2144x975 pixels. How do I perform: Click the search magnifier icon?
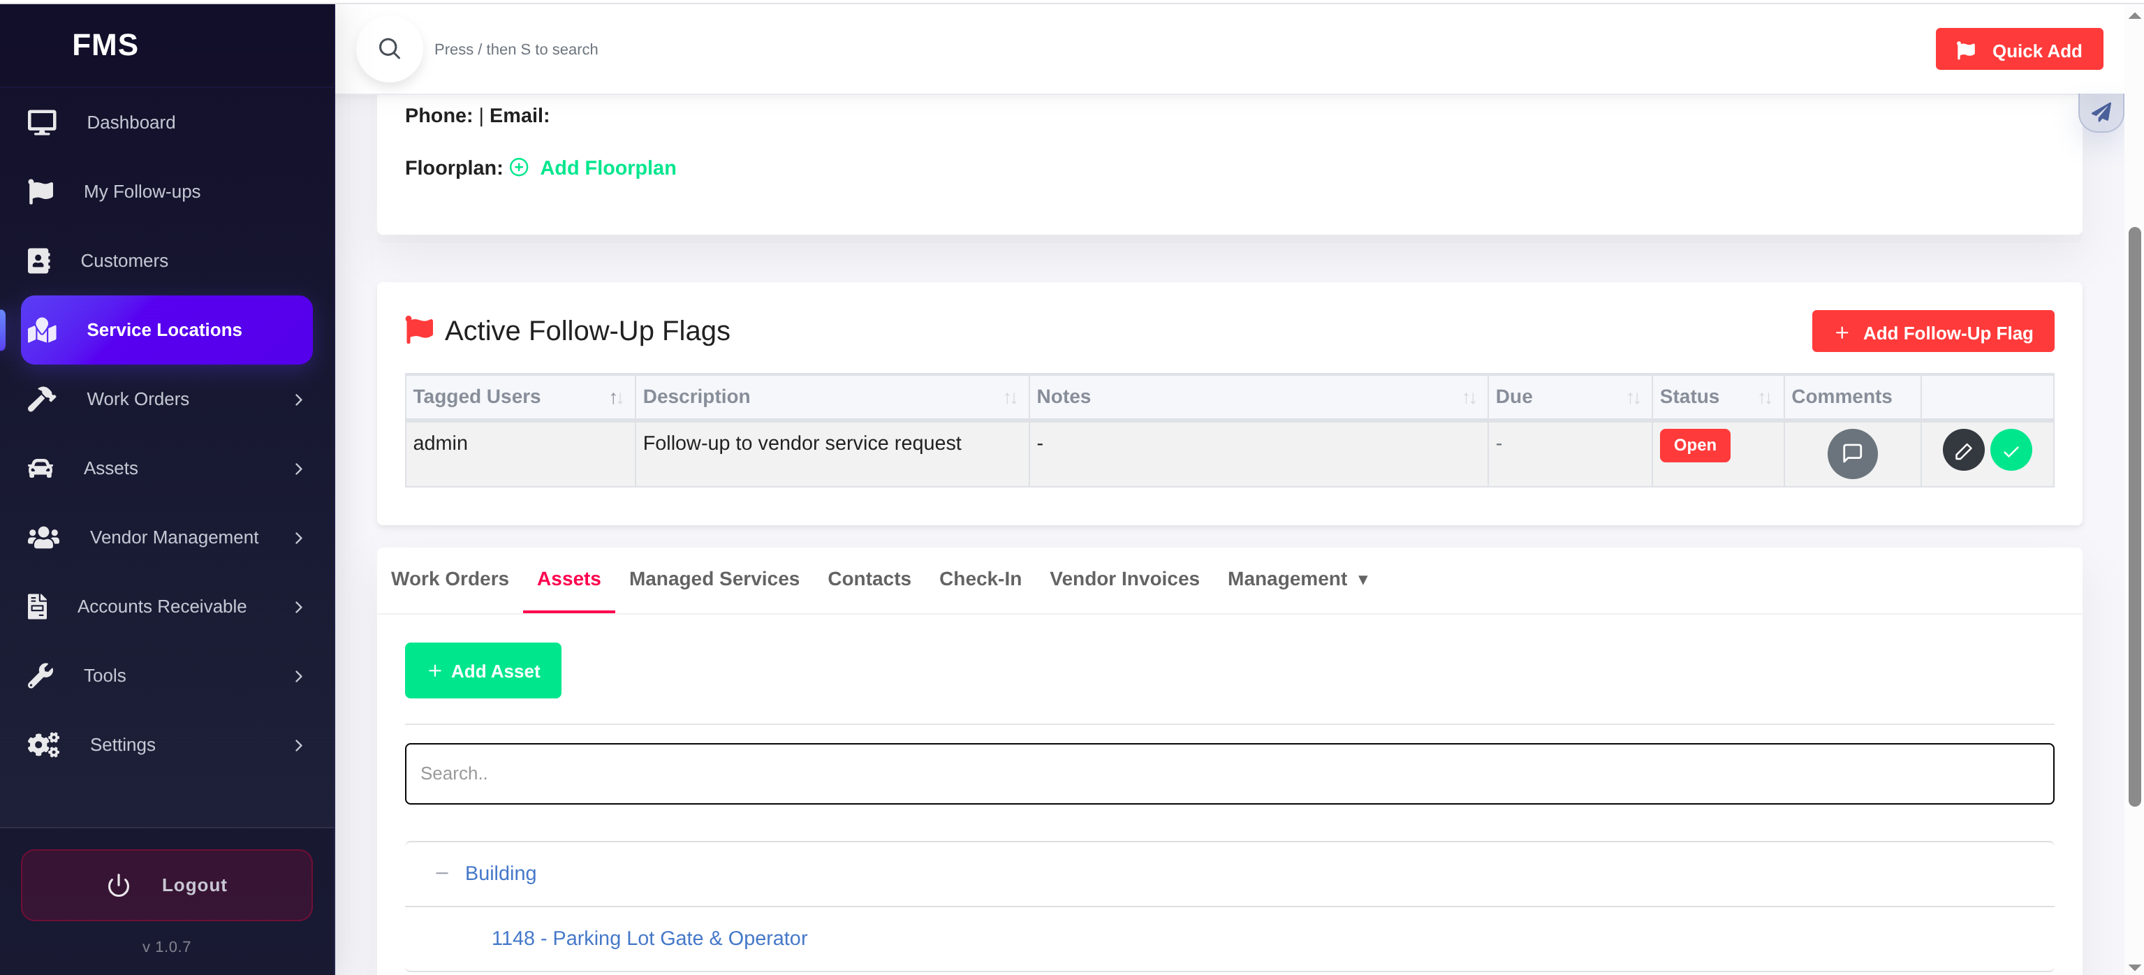(390, 49)
